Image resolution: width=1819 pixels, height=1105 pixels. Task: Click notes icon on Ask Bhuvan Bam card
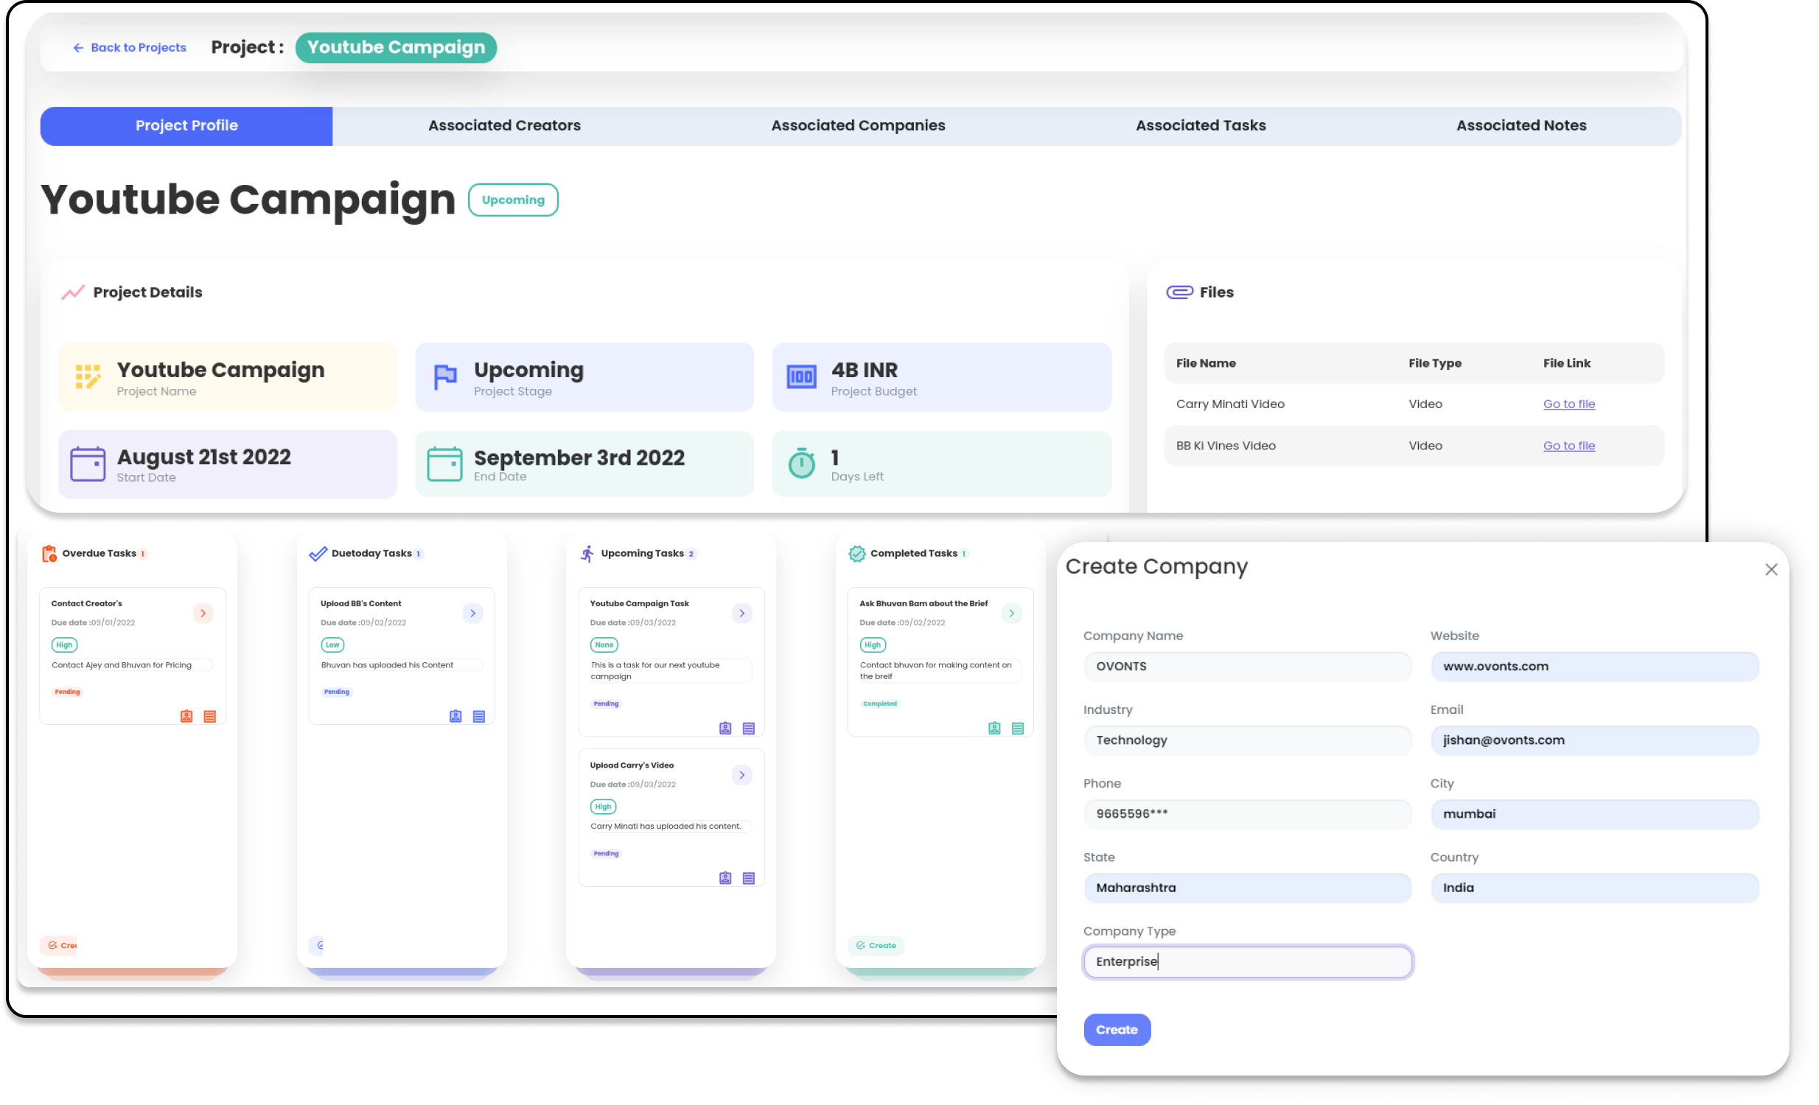click(1018, 728)
